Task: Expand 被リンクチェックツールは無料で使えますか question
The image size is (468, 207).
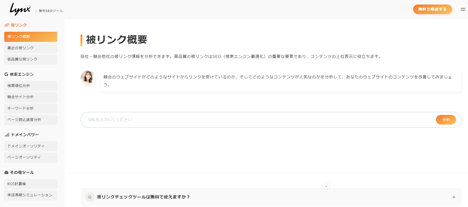Action: coord(143,197)
